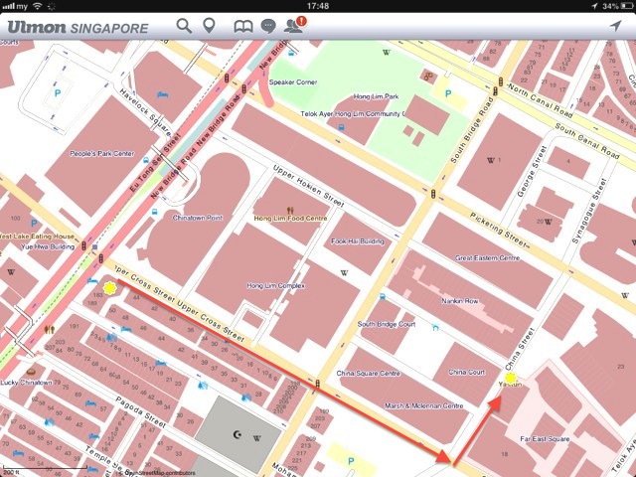Select the Far East Square label

click(x=545, y=439)
